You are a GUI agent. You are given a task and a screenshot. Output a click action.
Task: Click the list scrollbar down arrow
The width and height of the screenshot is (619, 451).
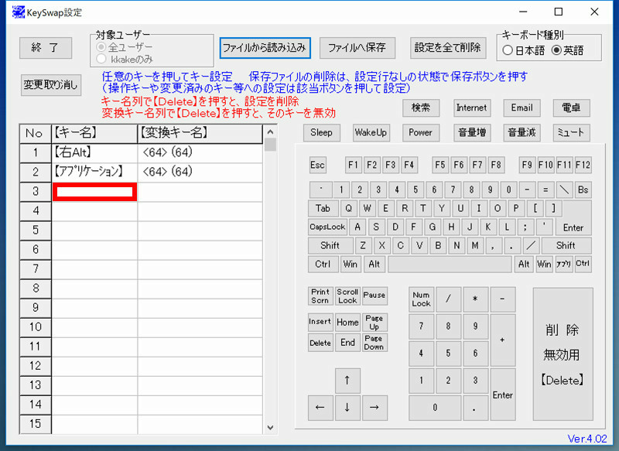tap(270, 427)
